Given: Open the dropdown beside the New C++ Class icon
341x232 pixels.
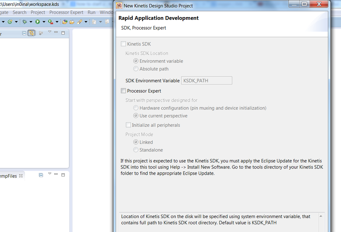Looking at the screenshot, I should pyautogui.click(x=16, y=22).
